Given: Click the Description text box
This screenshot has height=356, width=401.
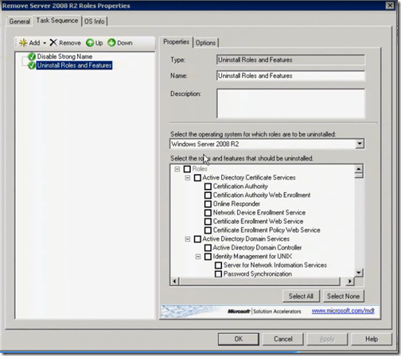Looking at the screenshot, I should [290, 103].
